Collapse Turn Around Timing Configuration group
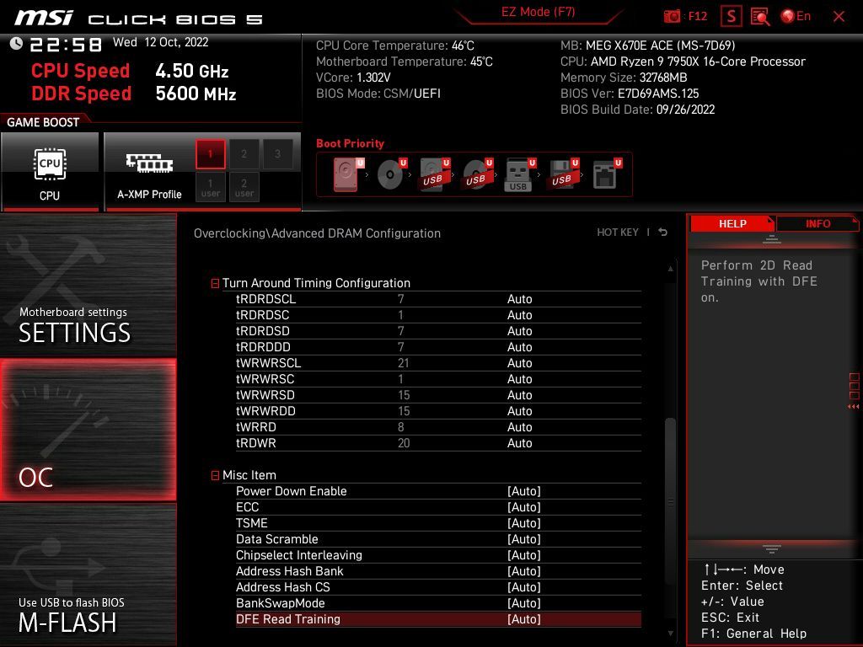Viewport: 863px width, 647px height. click(215, 283)
